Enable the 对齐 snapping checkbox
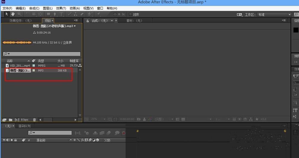 [x=130, y=14]
